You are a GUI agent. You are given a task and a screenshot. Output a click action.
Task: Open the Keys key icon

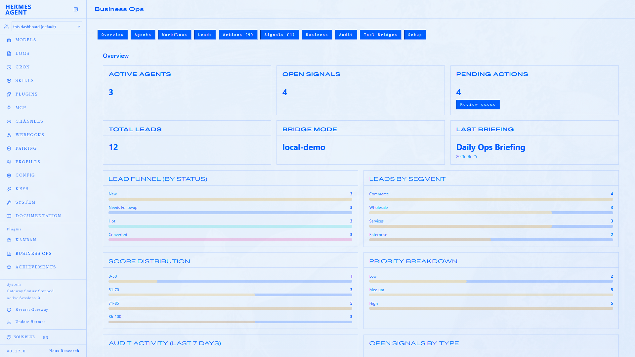[9, 189]
